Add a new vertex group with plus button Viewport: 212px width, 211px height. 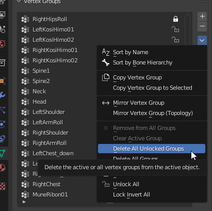tap(202, 17)
